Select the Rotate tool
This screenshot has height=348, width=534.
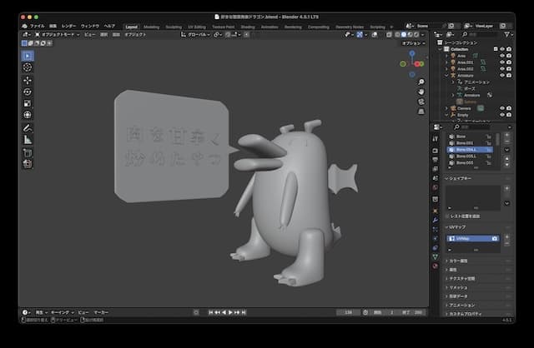pyautogui.click(x=27, y=92)
